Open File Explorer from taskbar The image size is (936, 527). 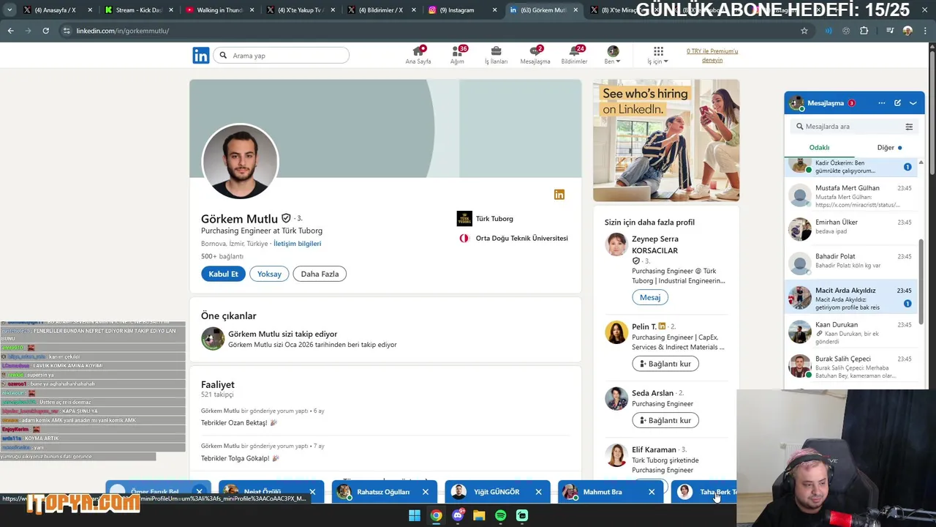479,515
